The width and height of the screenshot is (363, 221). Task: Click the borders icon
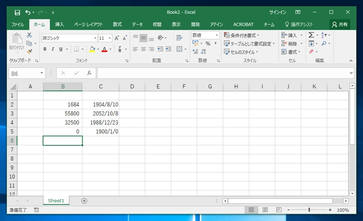pos(76,49)
